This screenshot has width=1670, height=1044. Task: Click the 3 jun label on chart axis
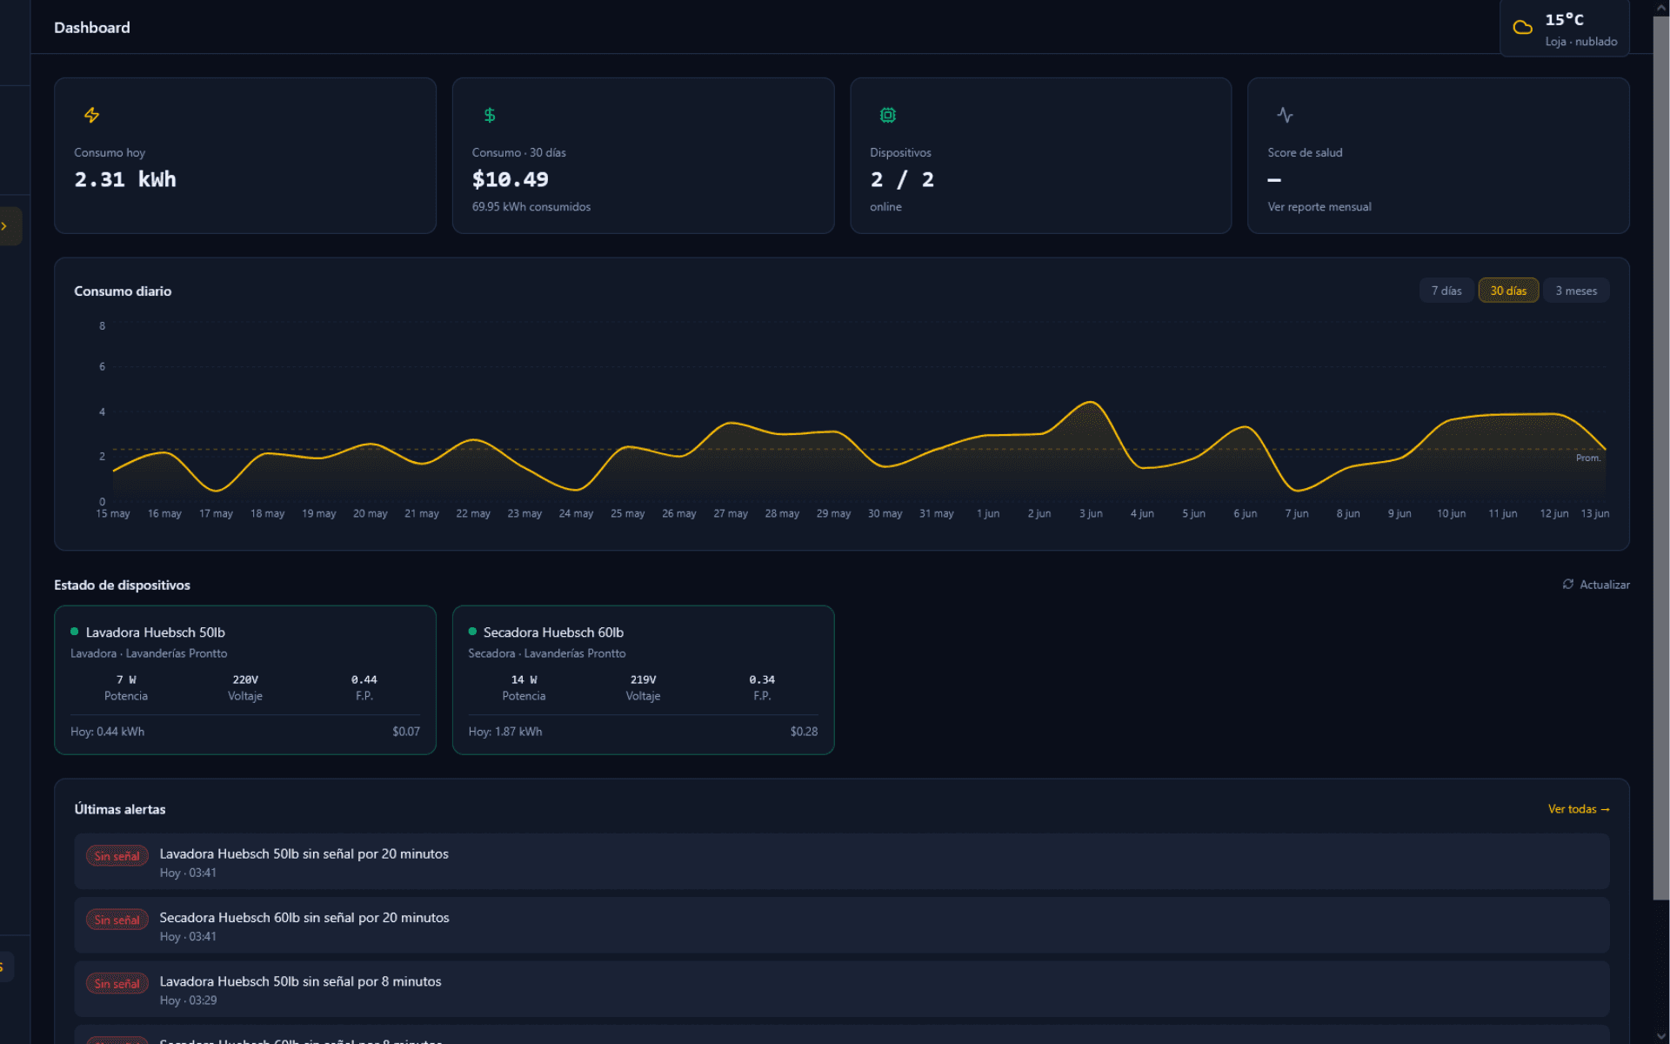pyautogui.click(x=1091, y=513)
